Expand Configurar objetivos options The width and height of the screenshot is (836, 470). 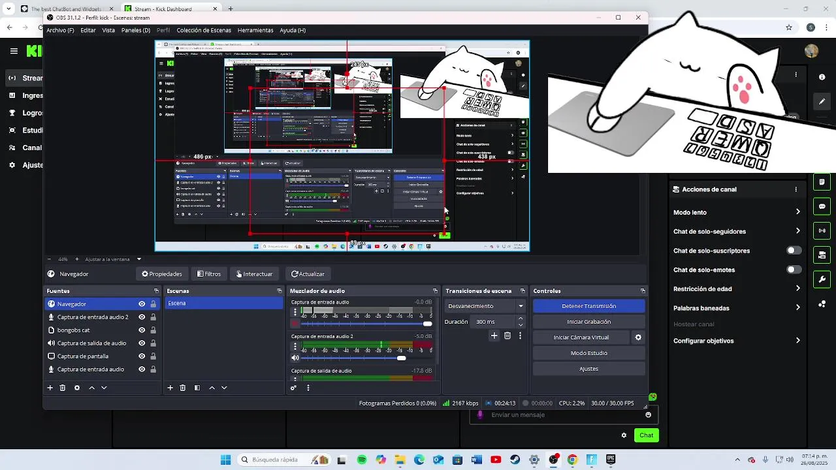797,341
